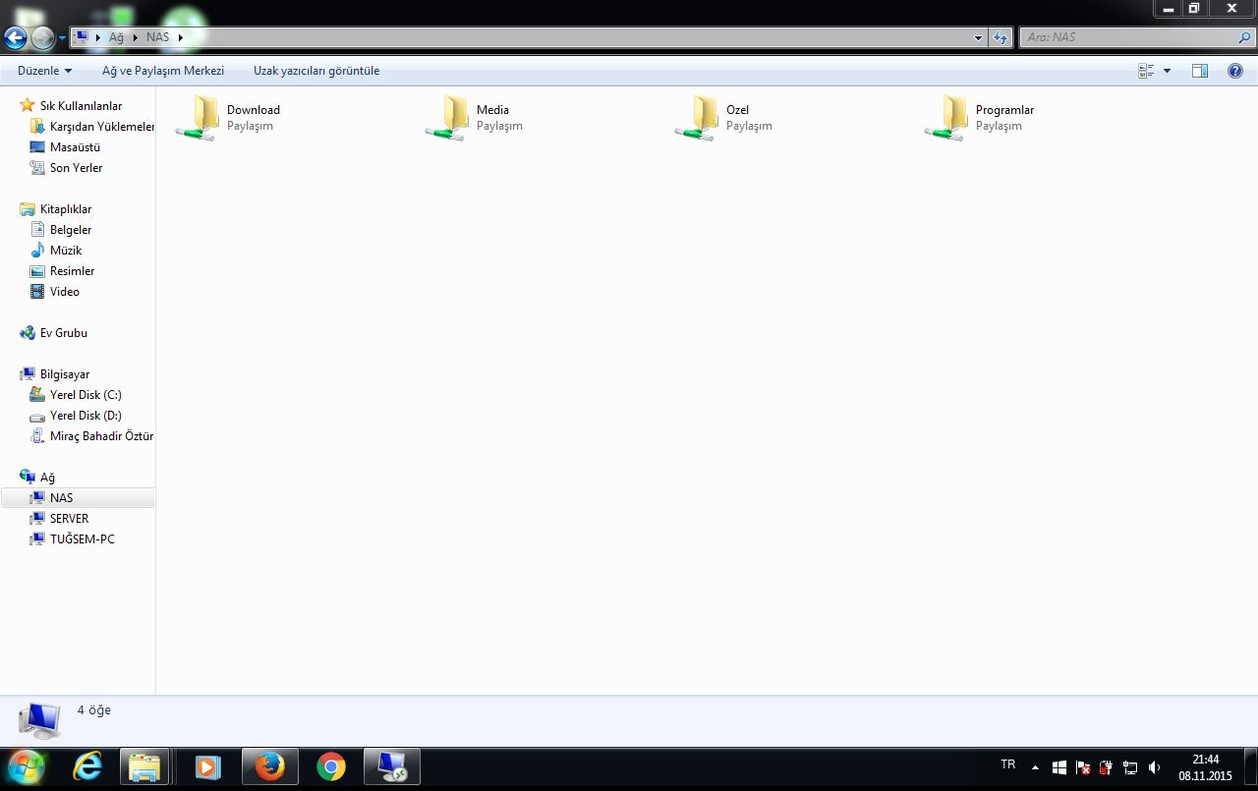Screen dimensions: 1258x791
Task: Select NAS under Ağ in sidebar
Action: point(78,498)
